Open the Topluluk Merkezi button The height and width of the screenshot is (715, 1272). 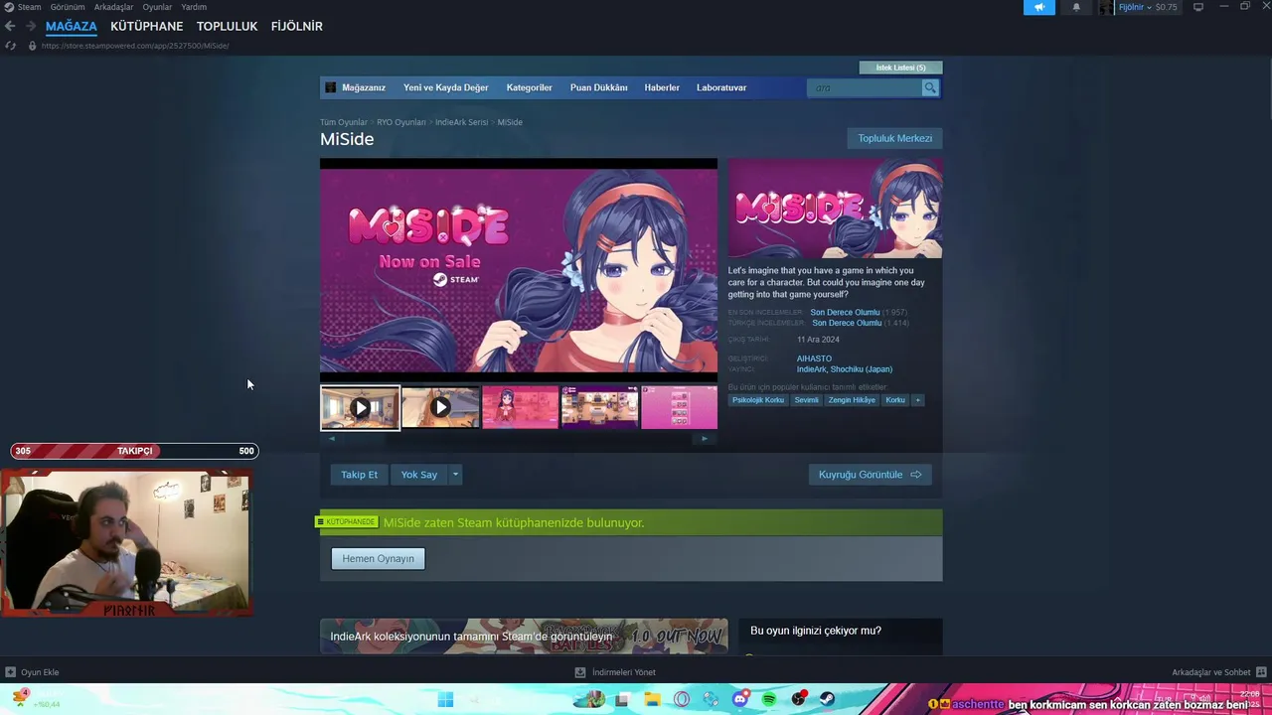(x=894, y=138)
